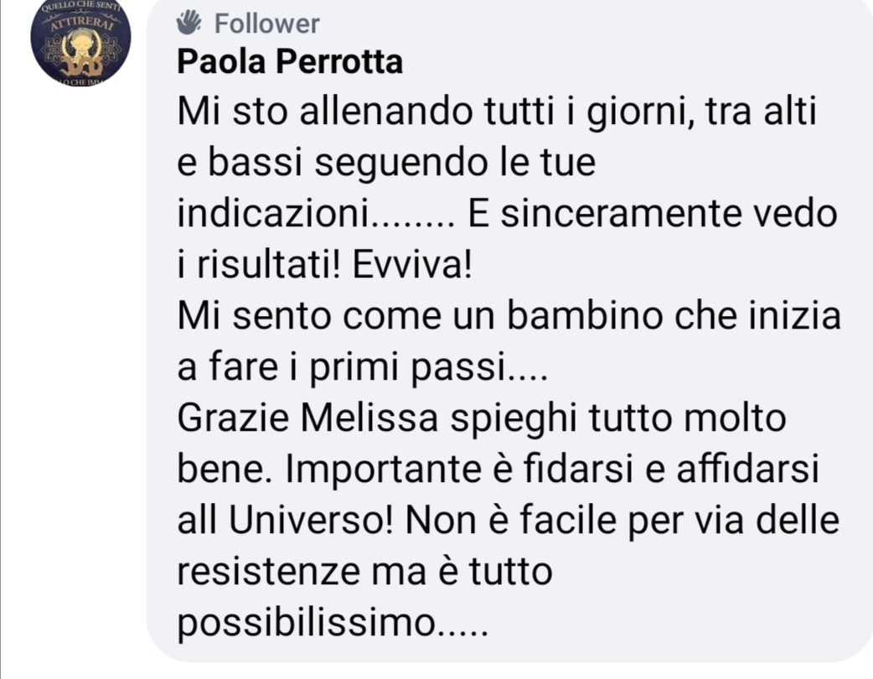
Task: Click the word 'bambino' in the comment
Action: pos(585,316)
